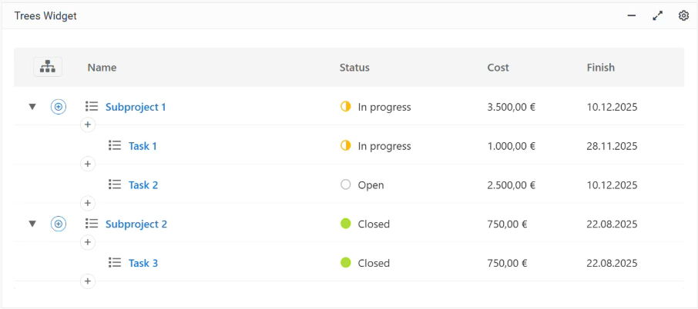698x309 pixels.
Task: Open the Subproject 1 link
Action: pos(136,107)
